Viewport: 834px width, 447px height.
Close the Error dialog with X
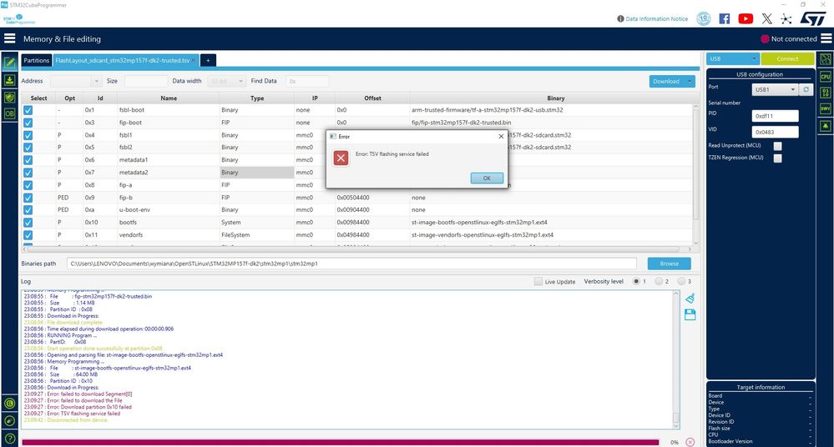point(501,137)
